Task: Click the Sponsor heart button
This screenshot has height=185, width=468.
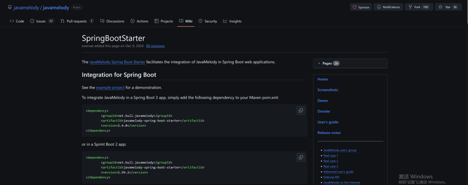Action: pyautogui.click(x=361, y=7)
